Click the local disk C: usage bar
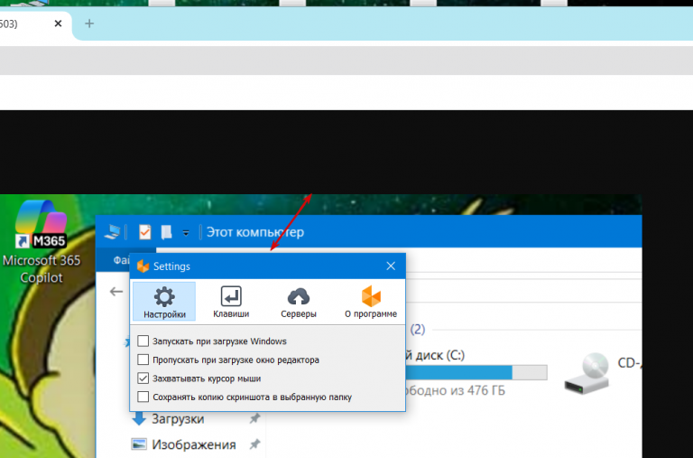The image size is (693, 458). click(x=476, y=372)
